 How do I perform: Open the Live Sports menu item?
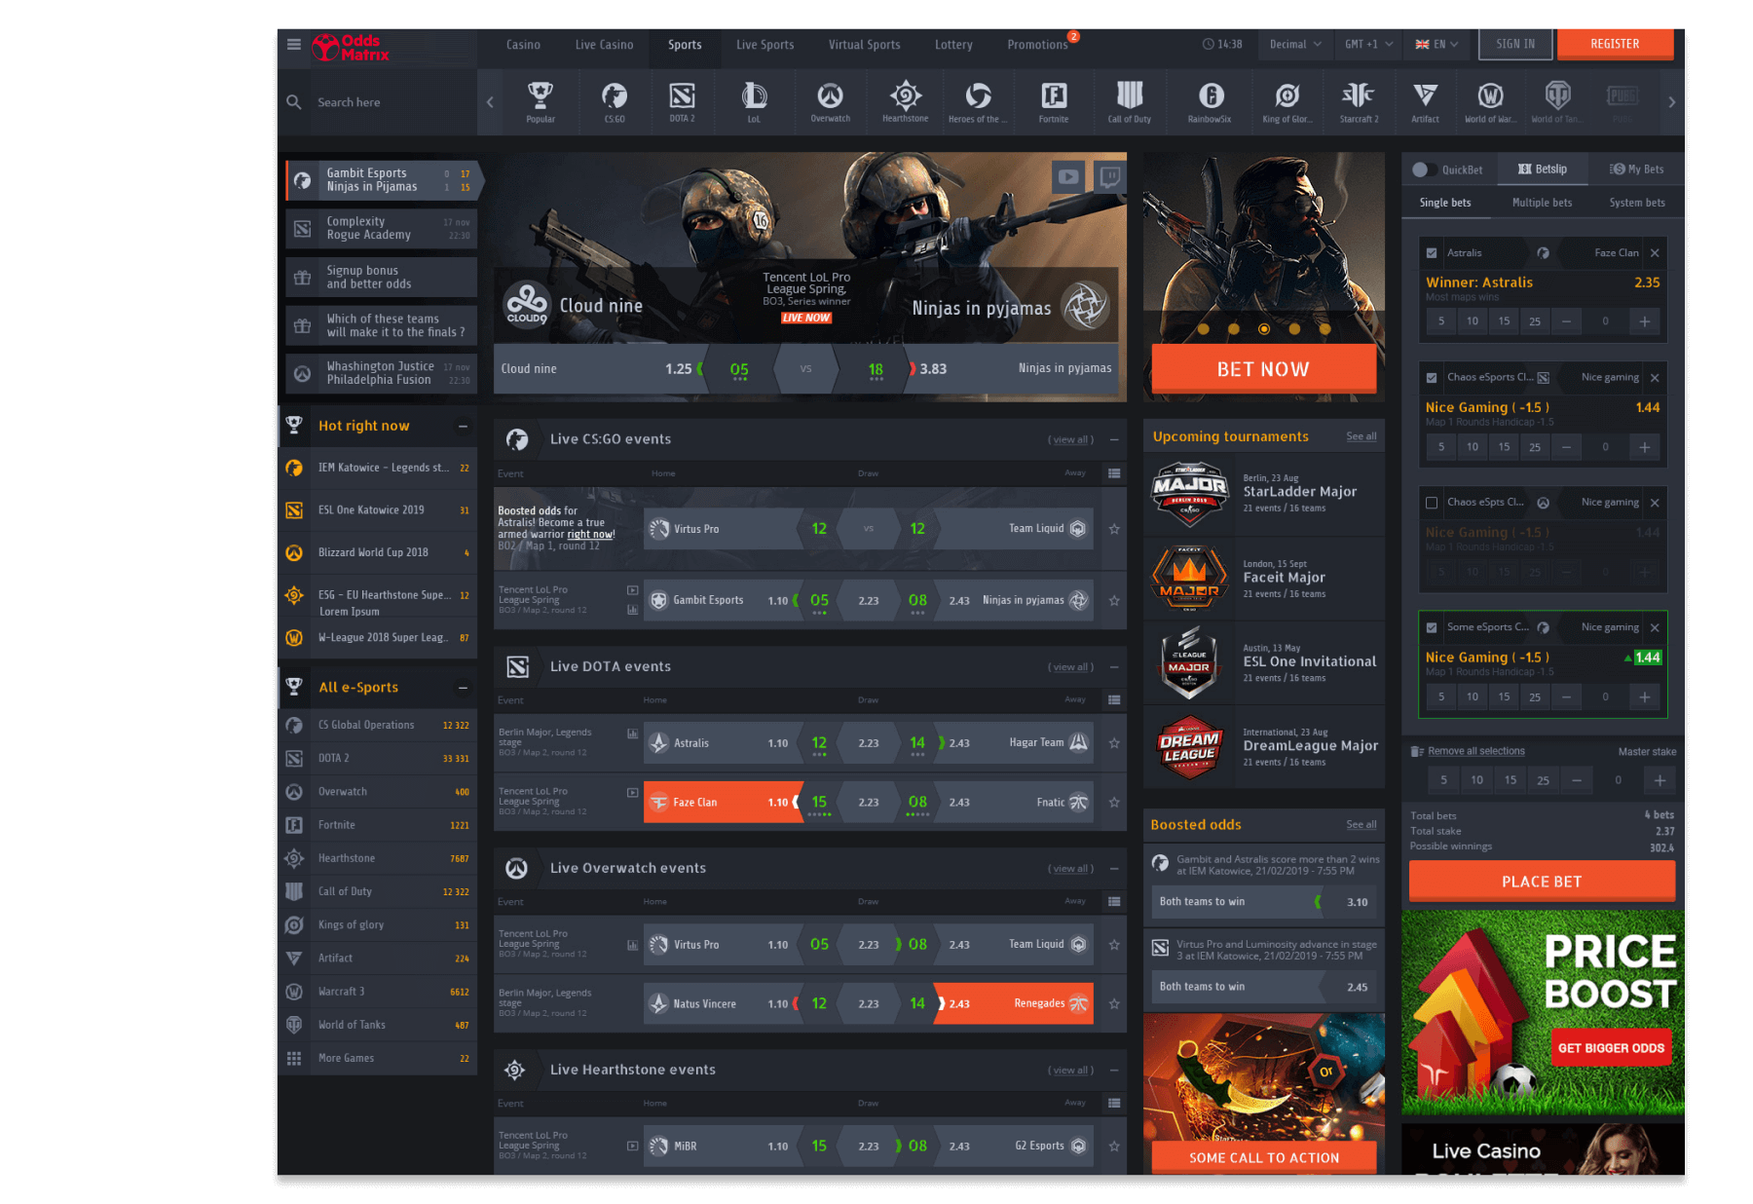click(x=765, y=45)
